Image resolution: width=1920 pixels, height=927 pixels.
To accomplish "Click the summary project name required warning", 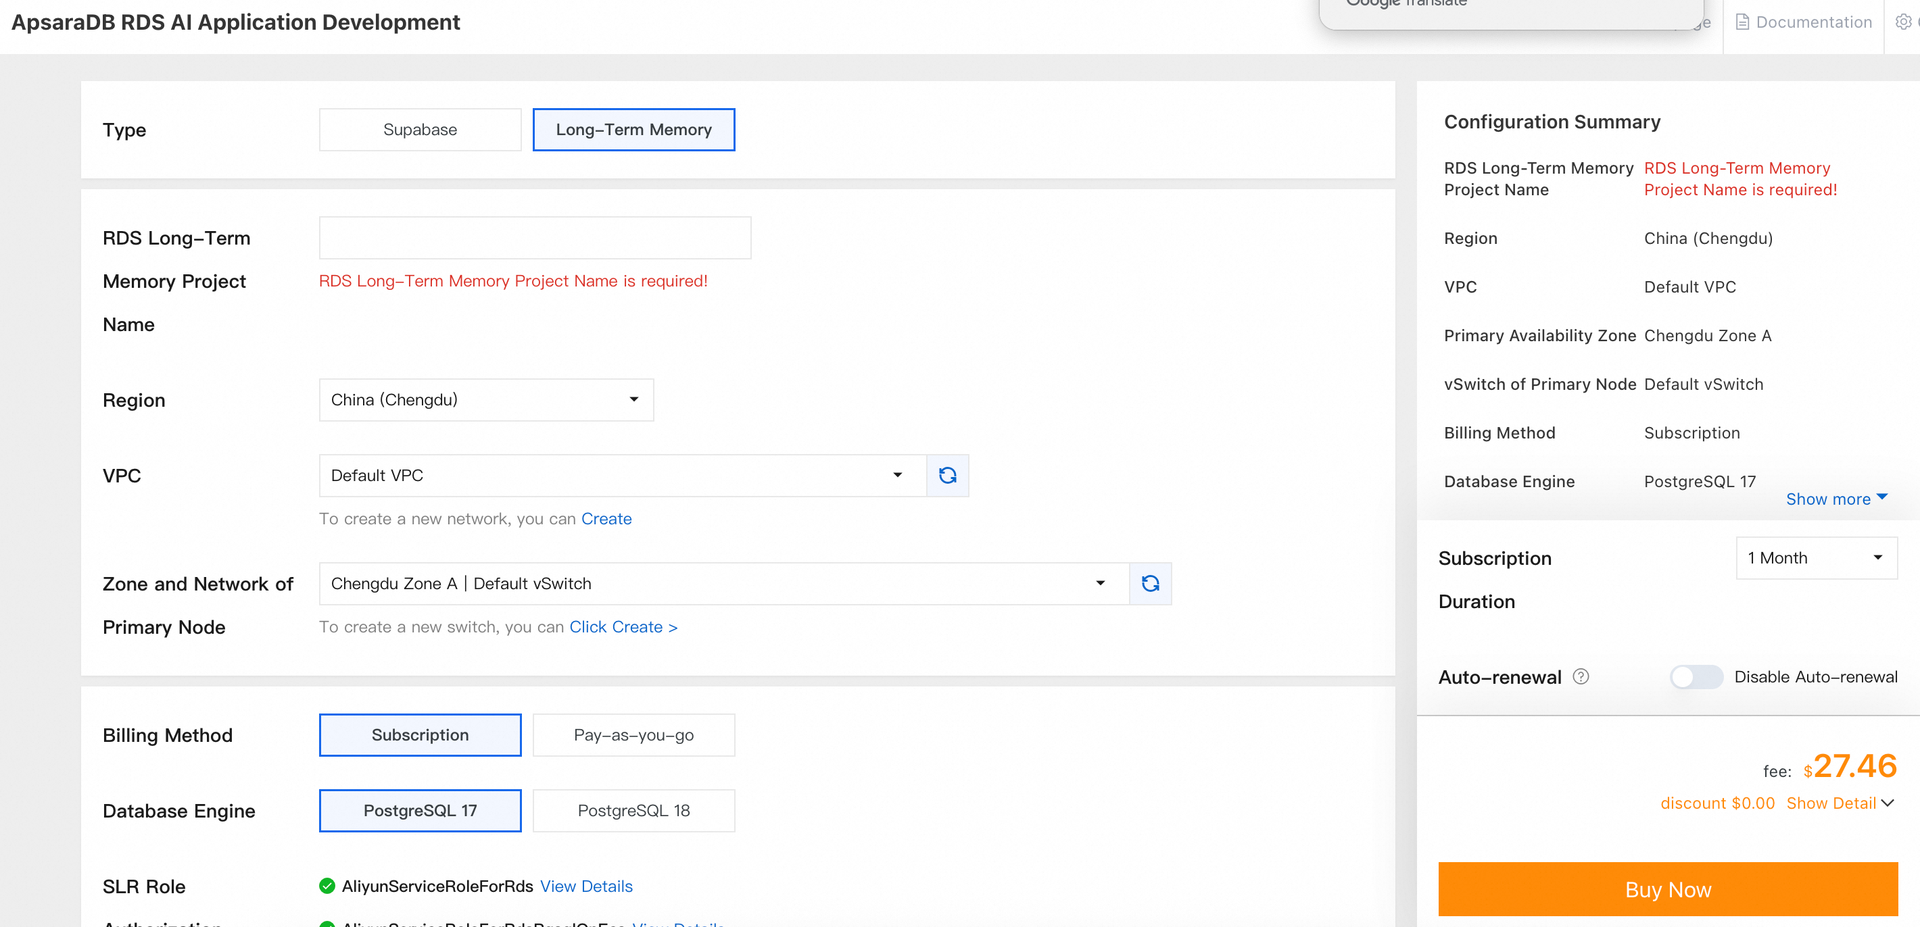I will tap(1739, 179).
